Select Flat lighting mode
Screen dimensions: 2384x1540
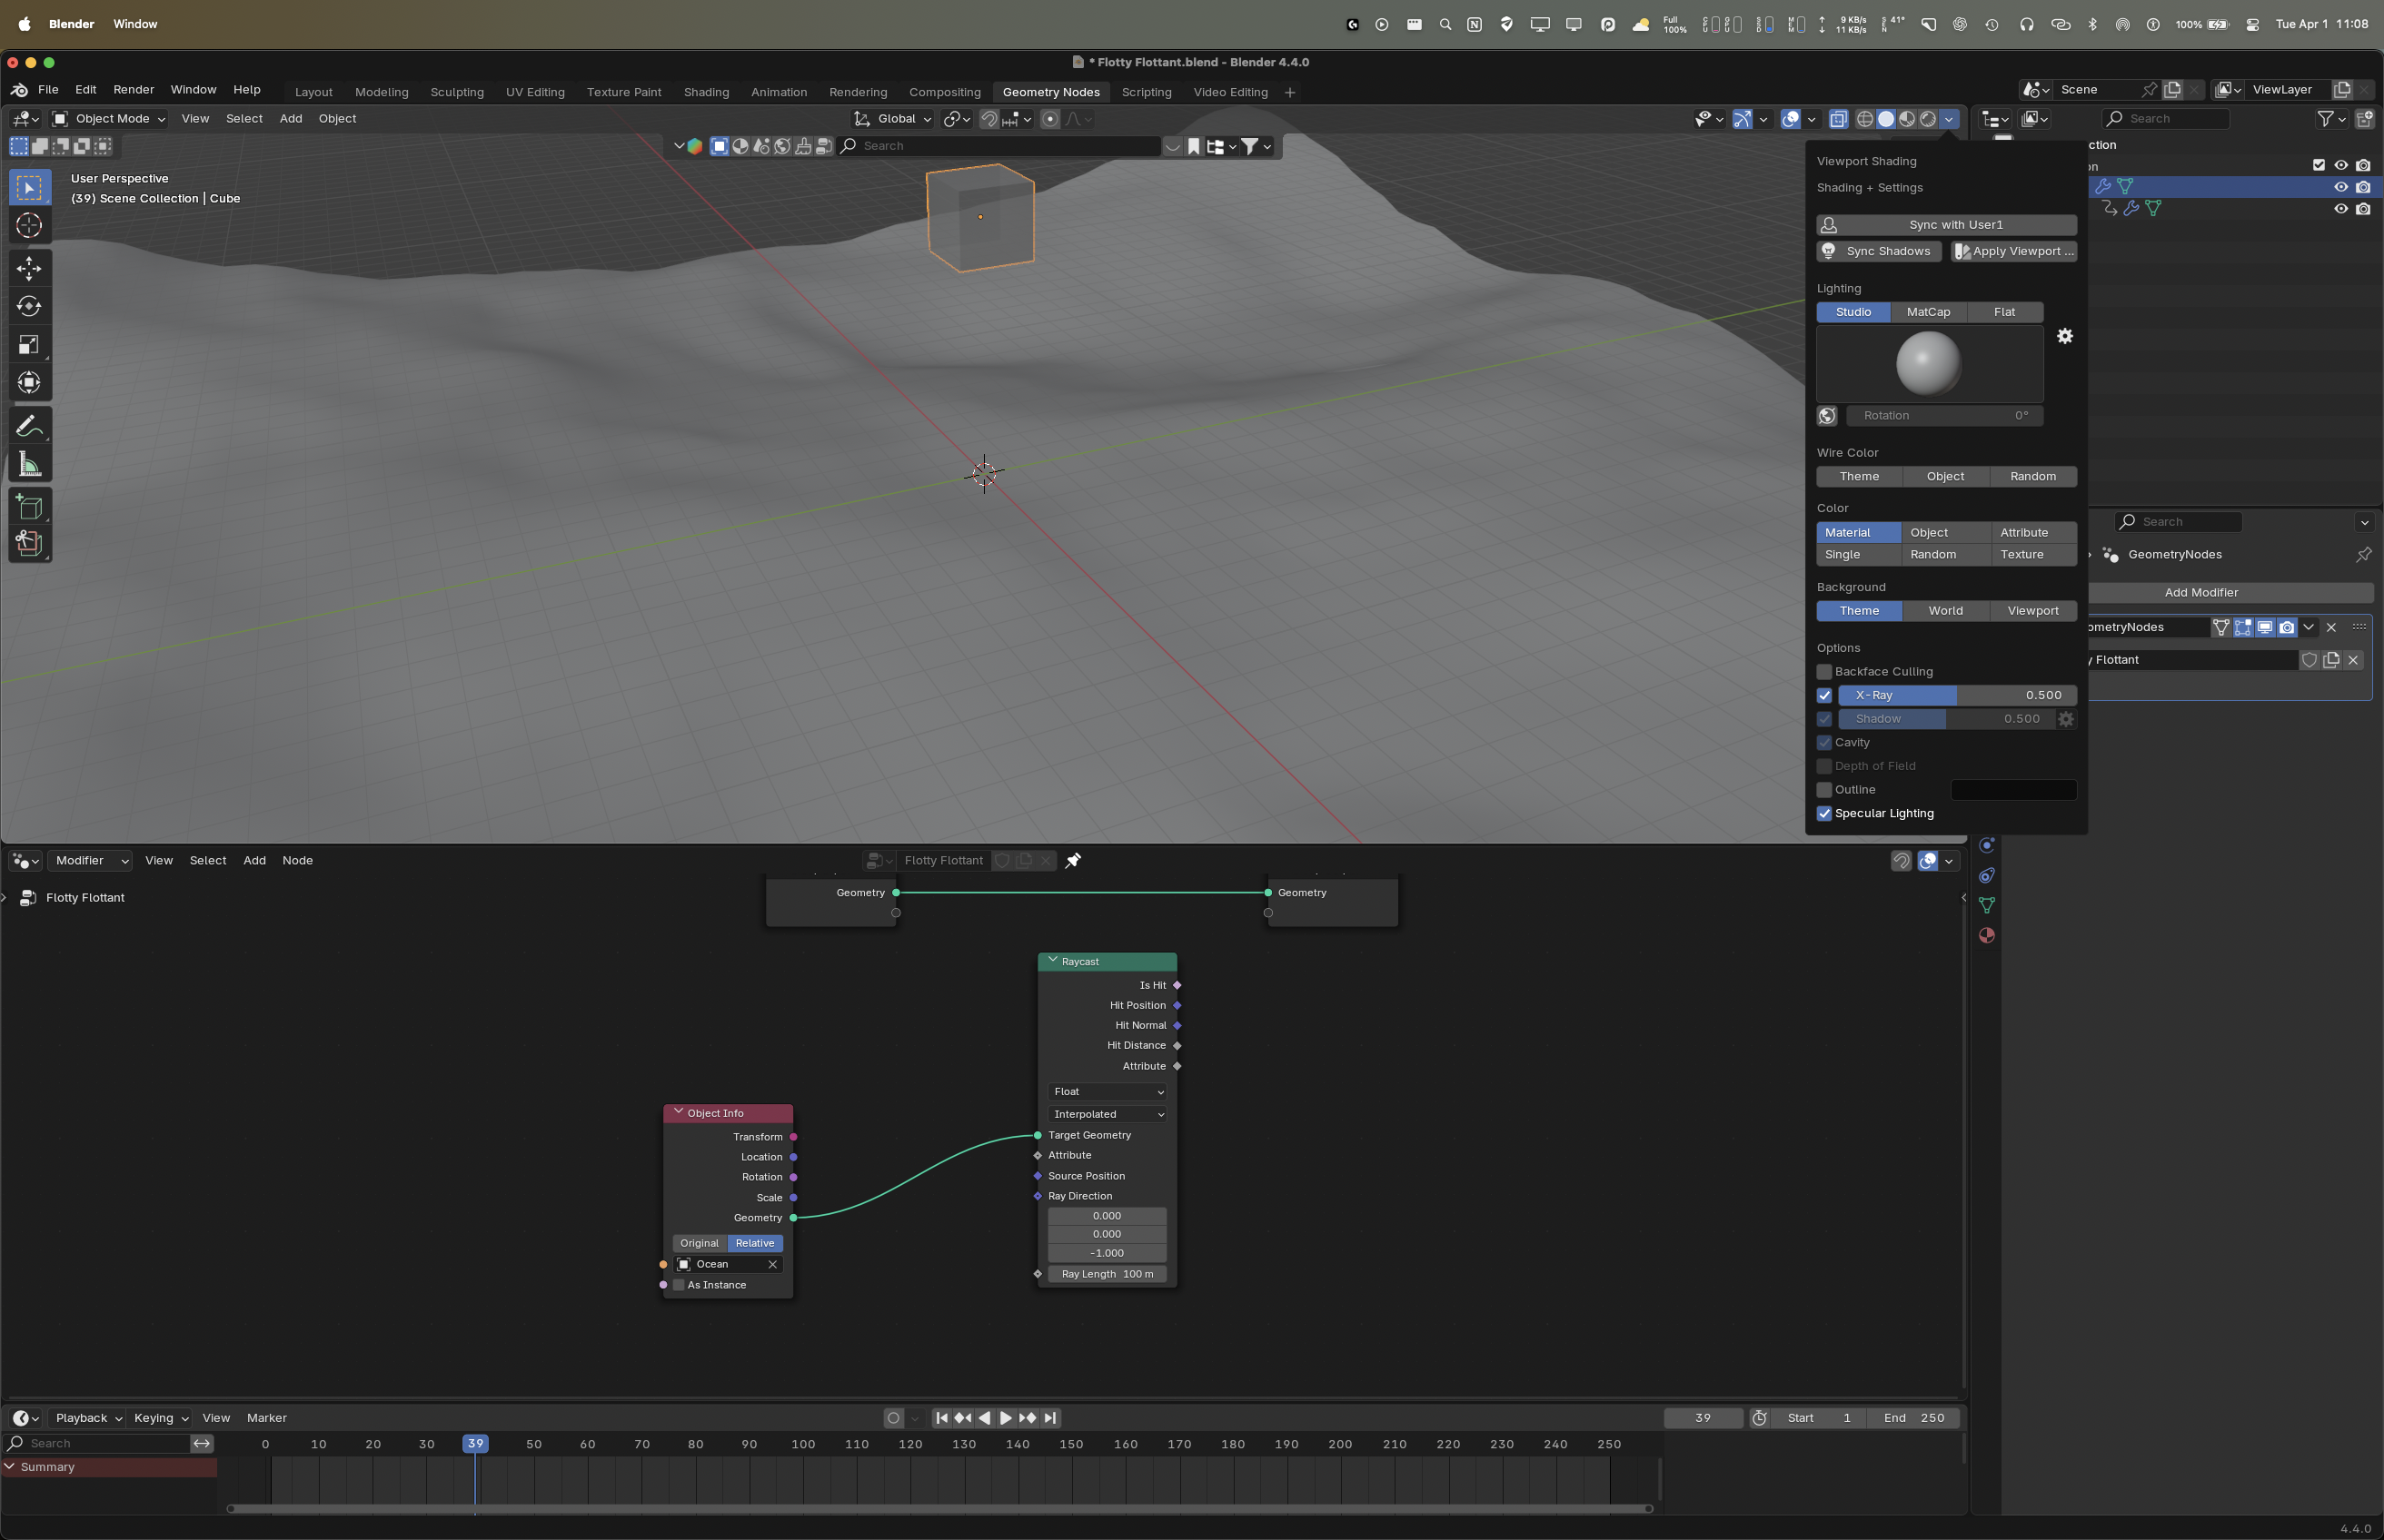pos(2005,312)
